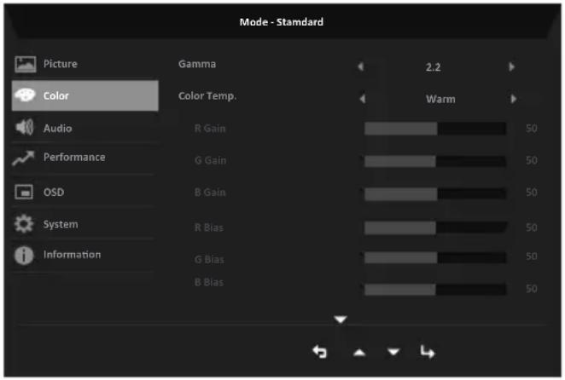Viewport: 565px width, 380px height.
Task: Click the back return arrow icon
Action: (x=320, y=352)
